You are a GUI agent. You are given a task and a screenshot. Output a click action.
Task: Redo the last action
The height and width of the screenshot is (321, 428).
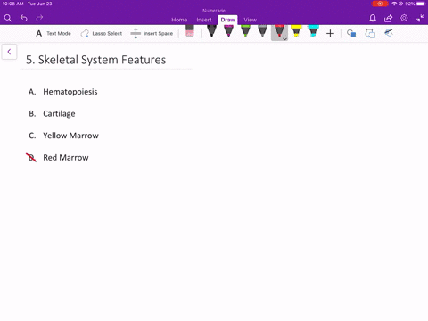click(x=39, y=18)
